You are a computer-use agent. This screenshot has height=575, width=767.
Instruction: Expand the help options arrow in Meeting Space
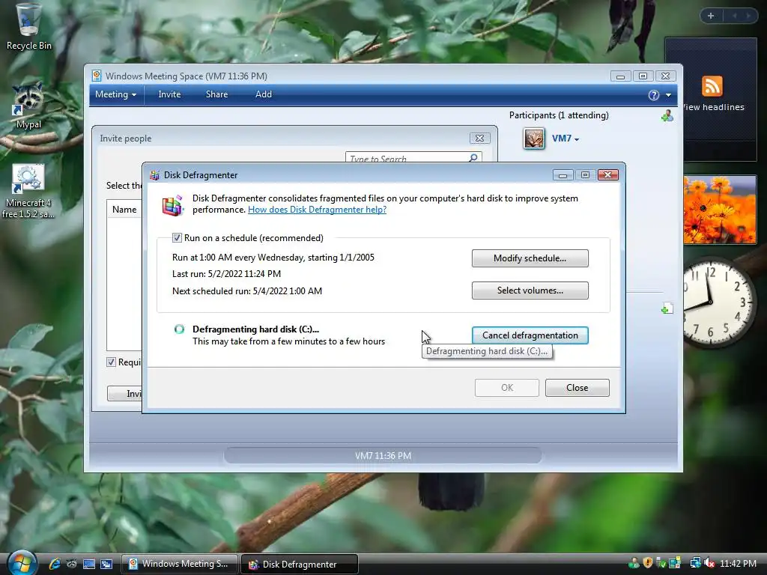click(668, 95)
